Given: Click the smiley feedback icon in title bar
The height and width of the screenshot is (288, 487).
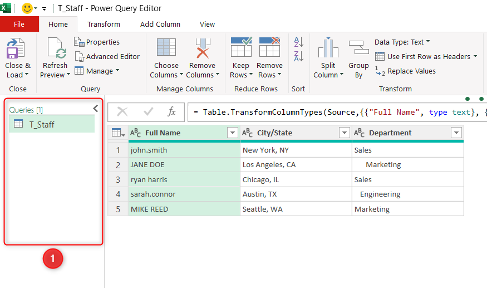Looking at the screenshot, I should tap(27, 8).
